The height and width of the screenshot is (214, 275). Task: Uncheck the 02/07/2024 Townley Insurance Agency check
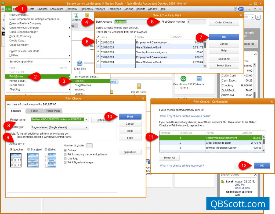point(98,51)
